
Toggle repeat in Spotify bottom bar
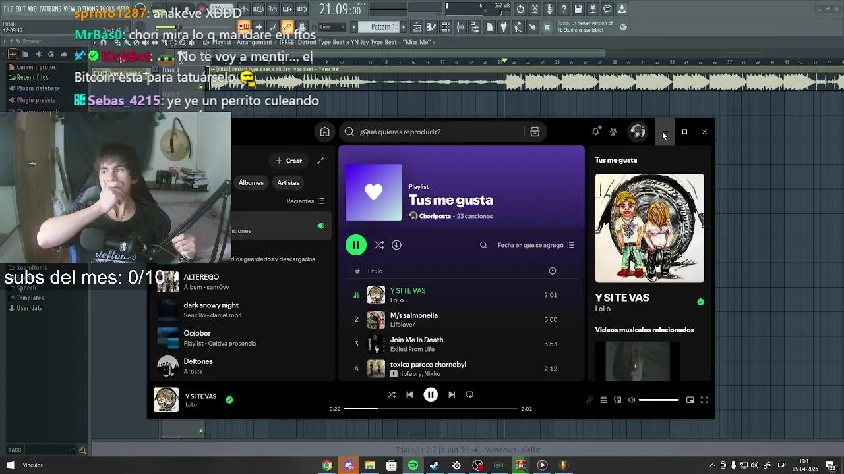coord(469,394)
